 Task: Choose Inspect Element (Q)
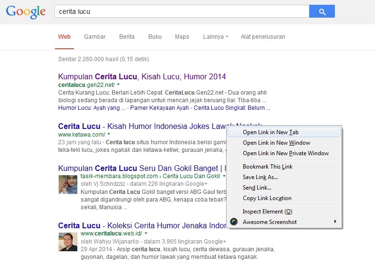point(284,212)
